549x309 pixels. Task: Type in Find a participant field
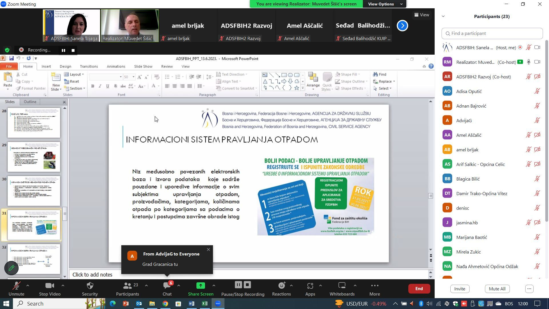492,33
